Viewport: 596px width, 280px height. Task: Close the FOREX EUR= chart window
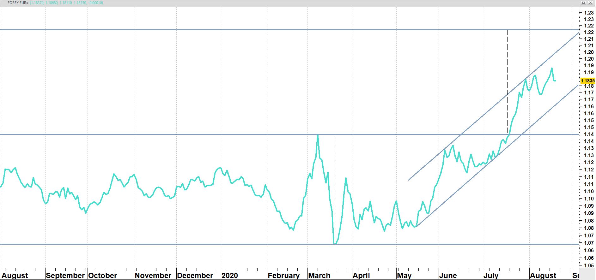[x=590, y=3]
